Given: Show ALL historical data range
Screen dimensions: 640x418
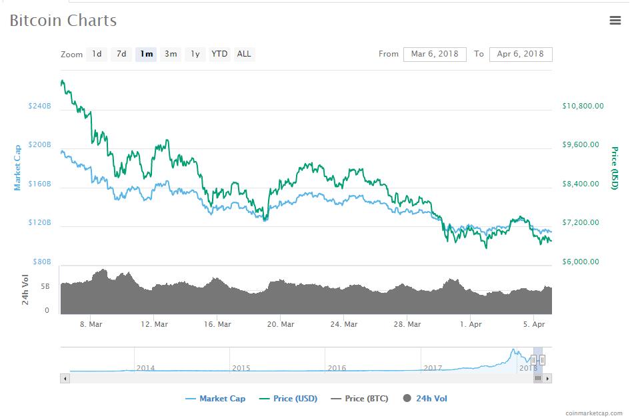Looking at the screenshot, I should coord(244,54).
